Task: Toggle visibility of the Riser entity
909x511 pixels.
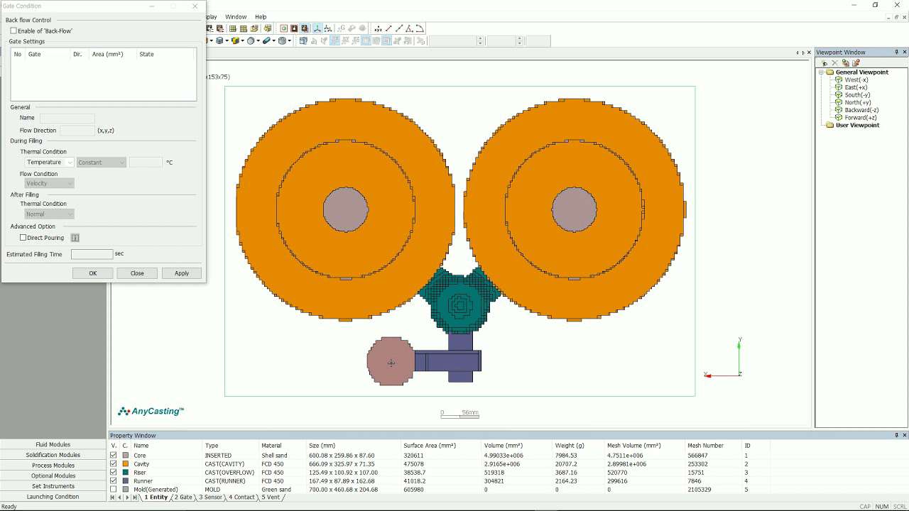Action: [x=114, y=473]
